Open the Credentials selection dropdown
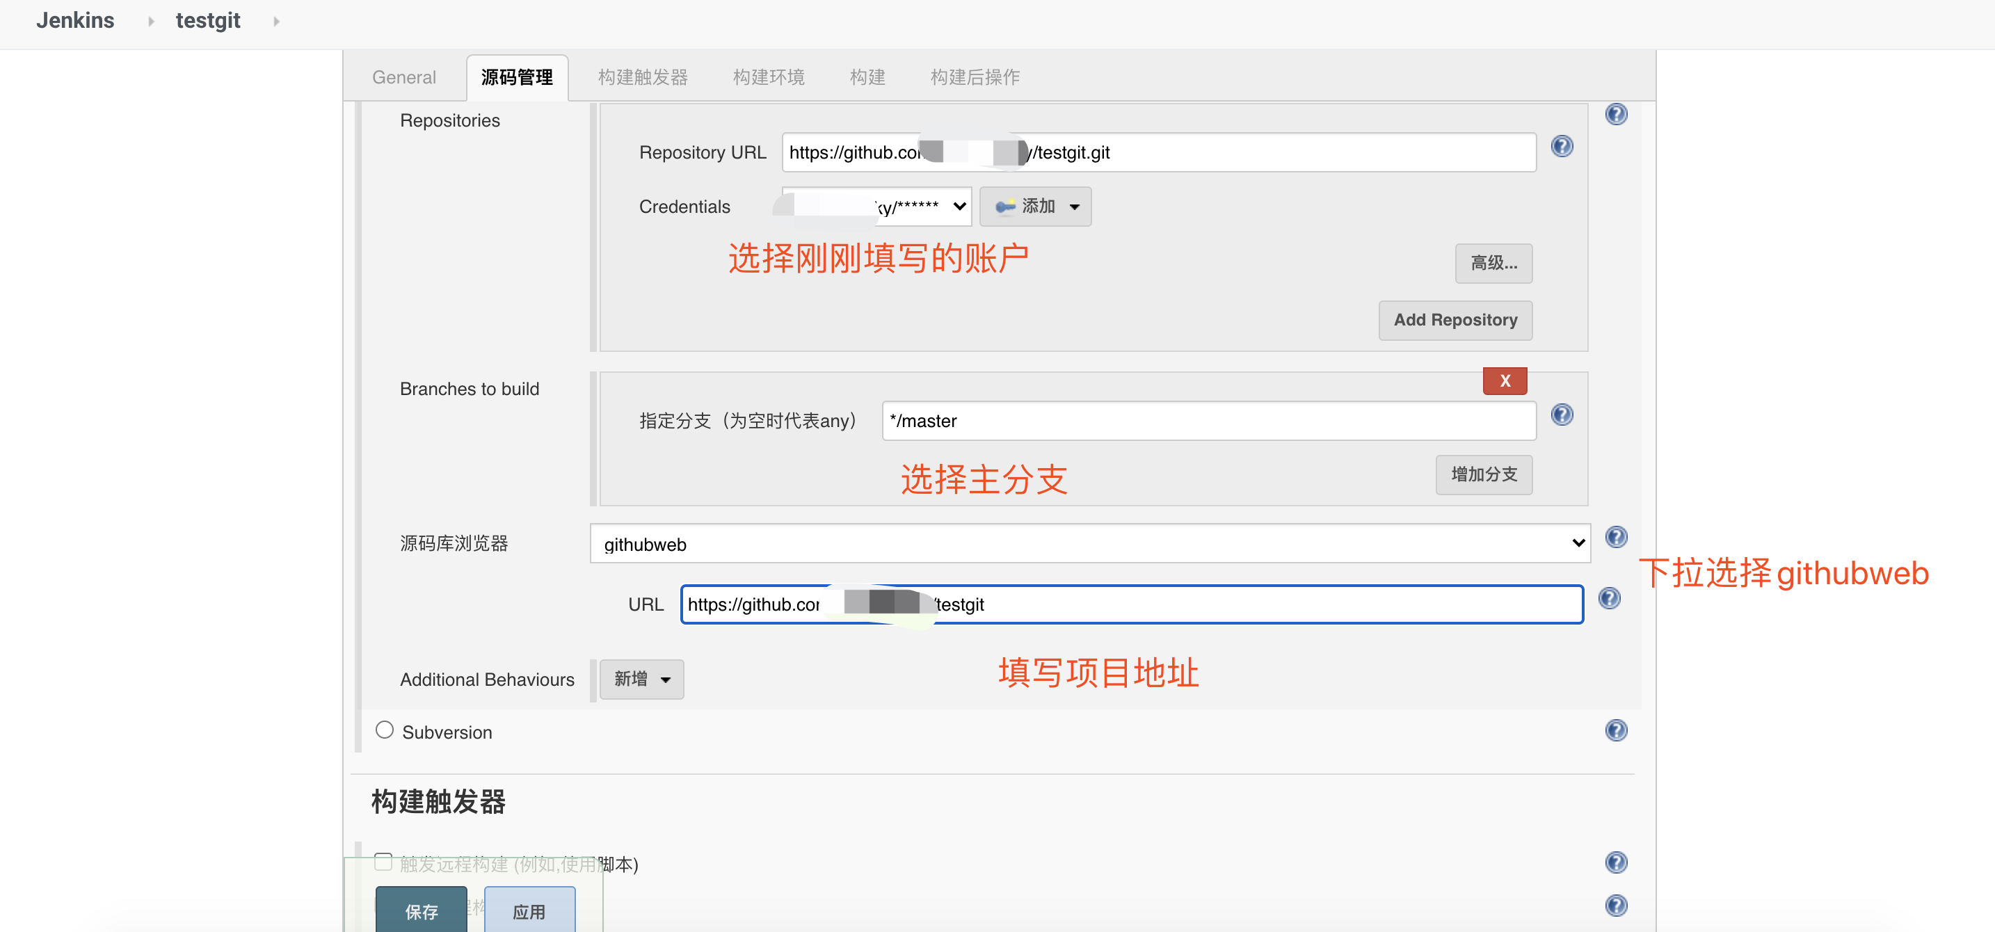1995x932 pixels. click(876, 207)
